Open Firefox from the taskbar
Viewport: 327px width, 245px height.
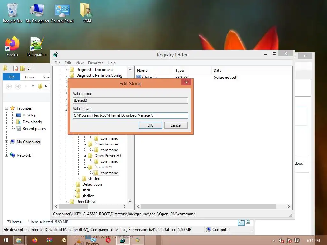34,240
